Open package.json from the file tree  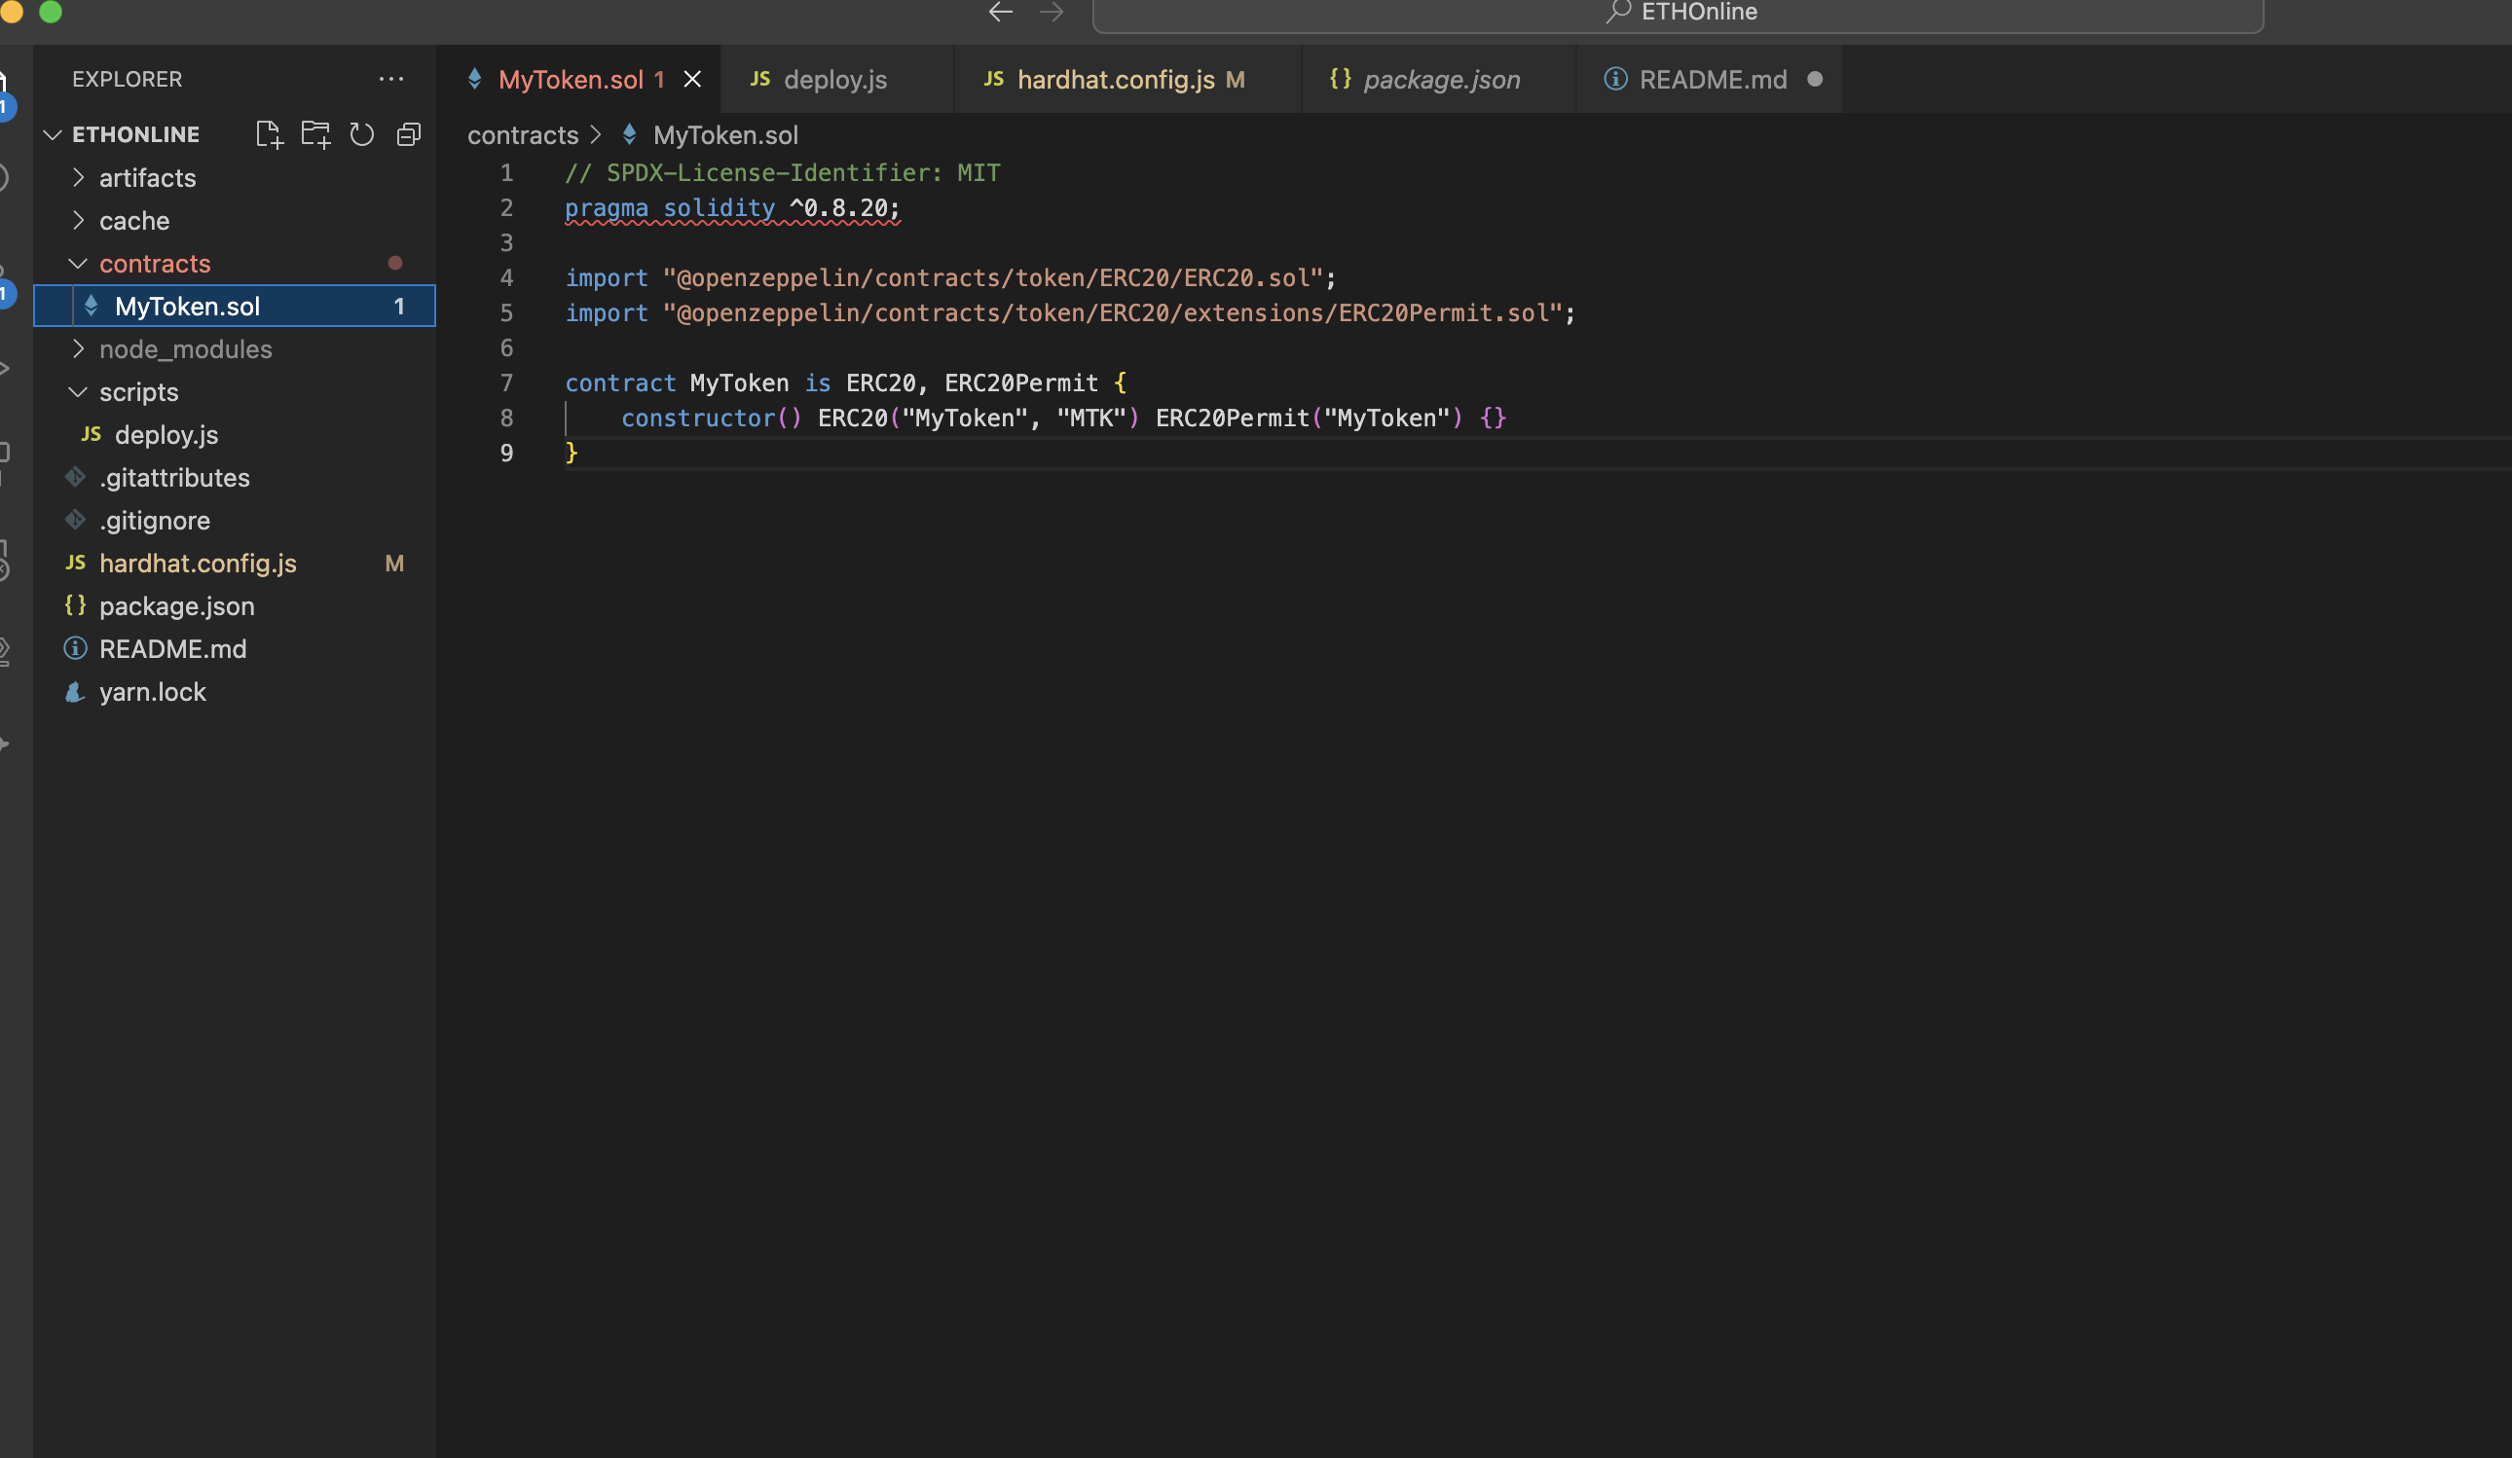176,607
